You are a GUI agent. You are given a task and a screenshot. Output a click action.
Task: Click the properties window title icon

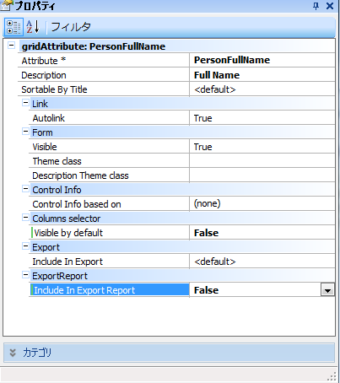pos(6,6)
